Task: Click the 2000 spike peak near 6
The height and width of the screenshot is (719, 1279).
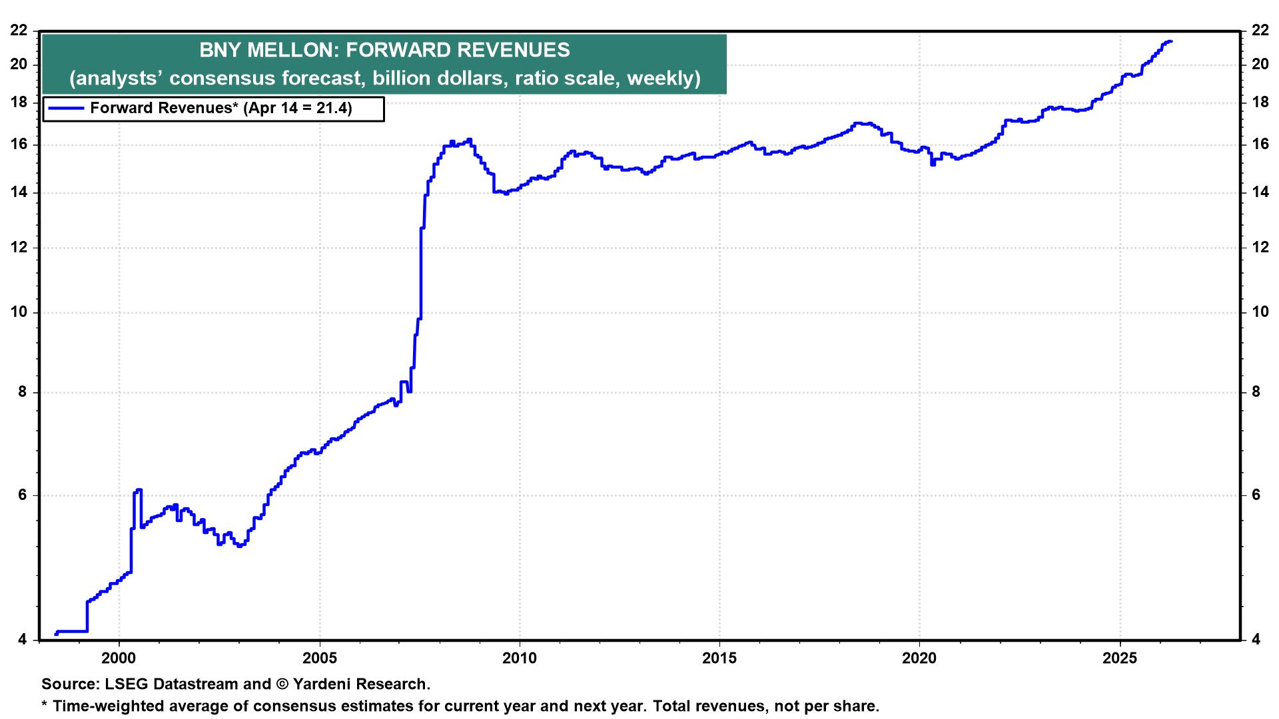Action: pyautogui.click(x=138, y=491)
